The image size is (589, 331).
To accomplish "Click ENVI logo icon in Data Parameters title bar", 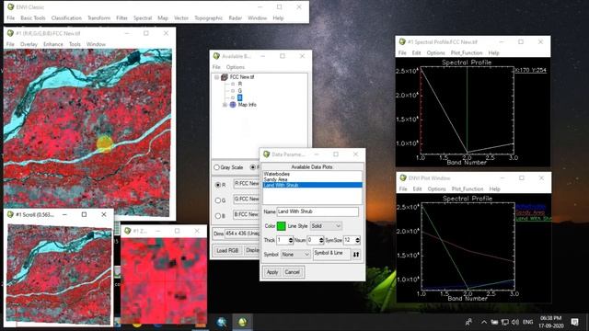I will tap(266, 154).
